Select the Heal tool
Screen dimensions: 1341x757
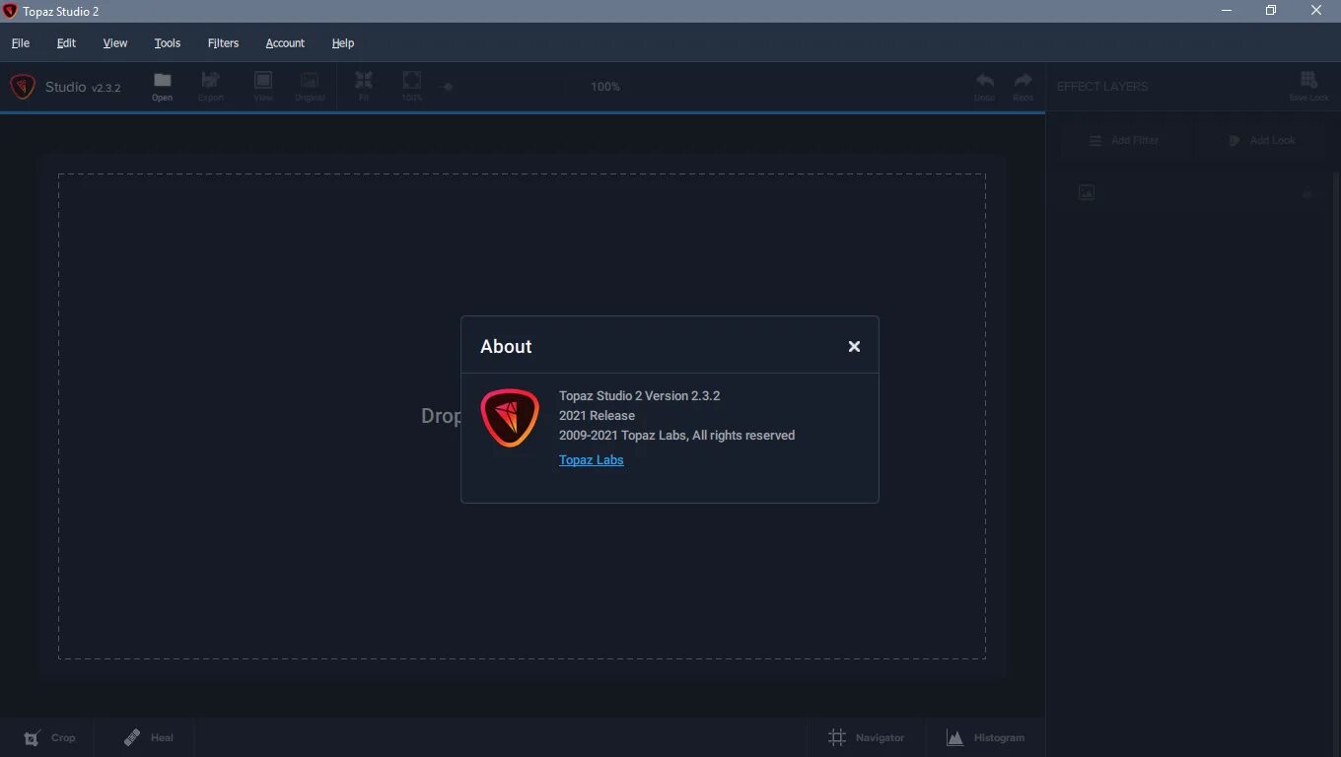[x=148, y=737]
